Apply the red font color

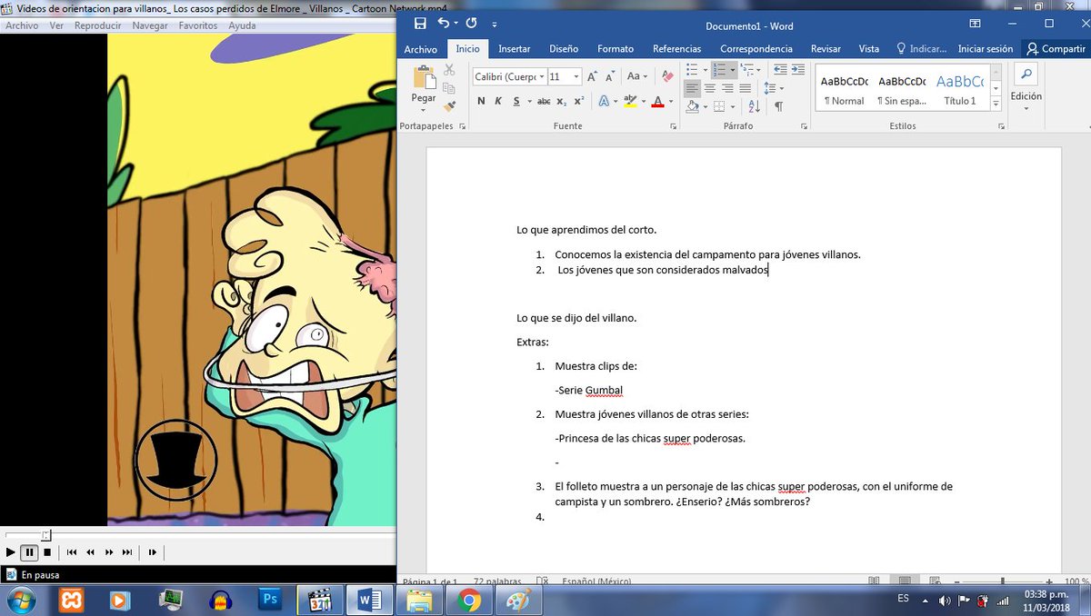(x=658, y=102)
